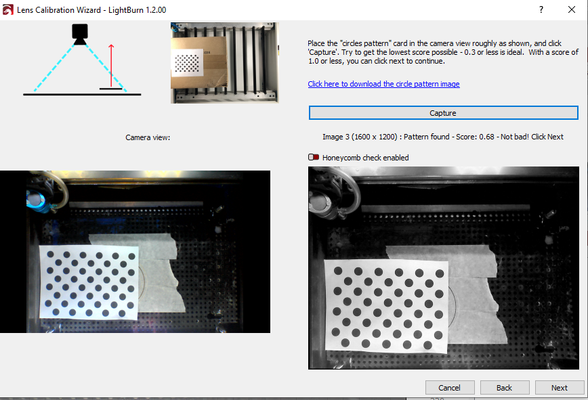Viewport: 588px width, 400px height.
Task: Click the pattern score status text
Action: (x=443, y=137)
